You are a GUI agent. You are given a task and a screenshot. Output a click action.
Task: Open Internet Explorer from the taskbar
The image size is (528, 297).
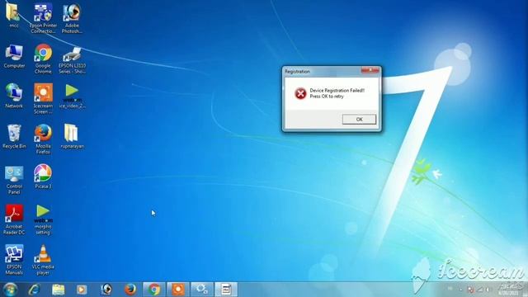[x=34, y=290]
